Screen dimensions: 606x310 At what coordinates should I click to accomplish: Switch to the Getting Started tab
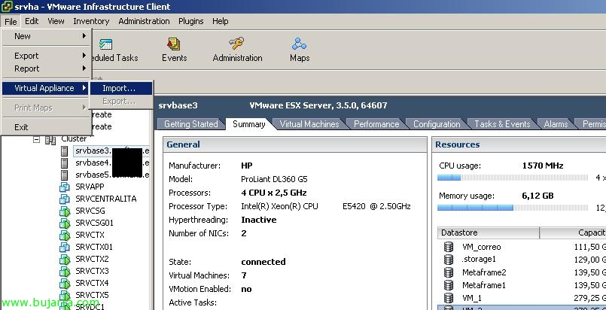(191, 124)
